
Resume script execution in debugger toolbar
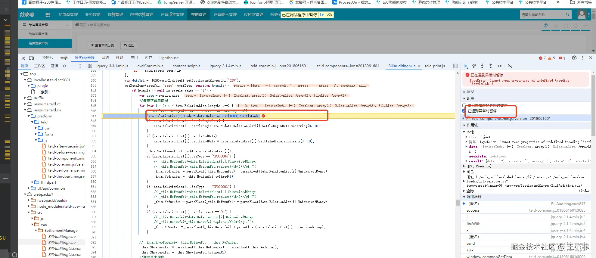pos(465,66)
